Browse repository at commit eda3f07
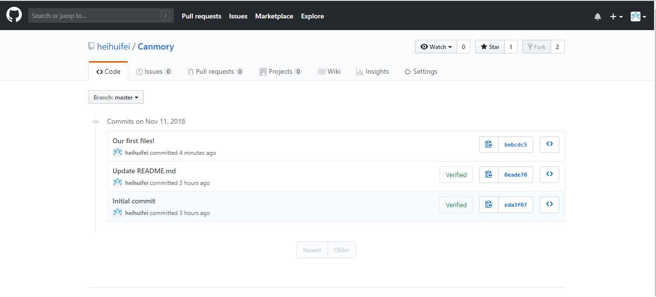 pos(550,205)
